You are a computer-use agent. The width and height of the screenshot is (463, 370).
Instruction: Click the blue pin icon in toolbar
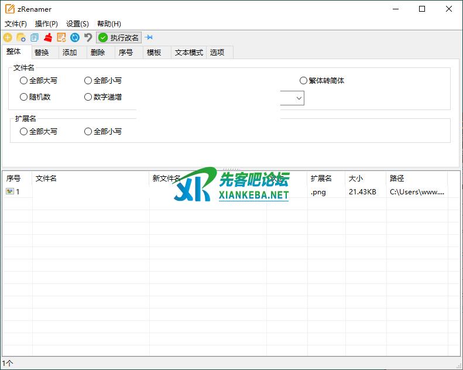tap(149, 37)
